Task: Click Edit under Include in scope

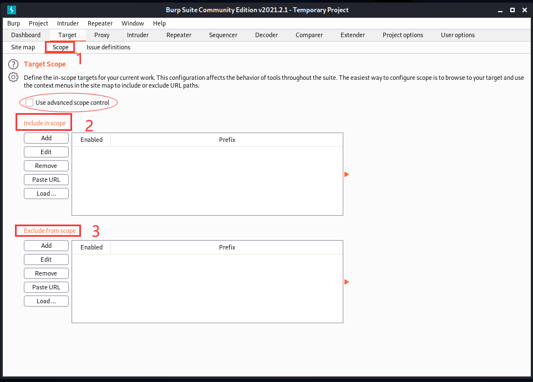Action: [46, 152]
